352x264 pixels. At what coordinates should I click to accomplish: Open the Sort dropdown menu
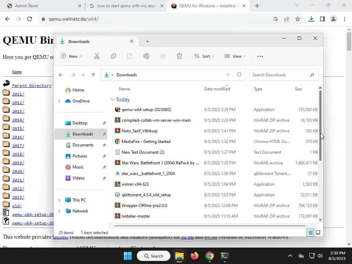pyautogui.click(x=205, y=56)
